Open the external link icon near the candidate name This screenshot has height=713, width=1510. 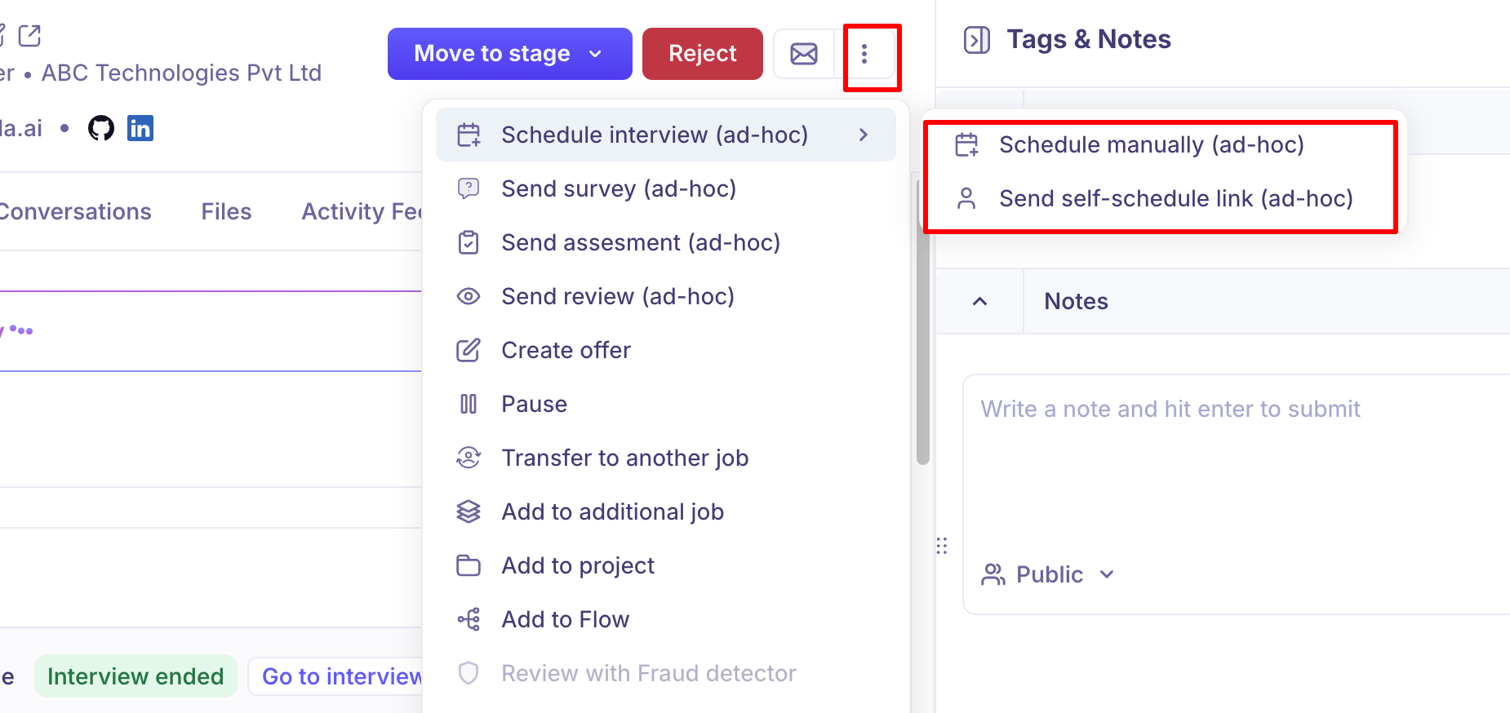pyautogui.click(x=30, y=35)
